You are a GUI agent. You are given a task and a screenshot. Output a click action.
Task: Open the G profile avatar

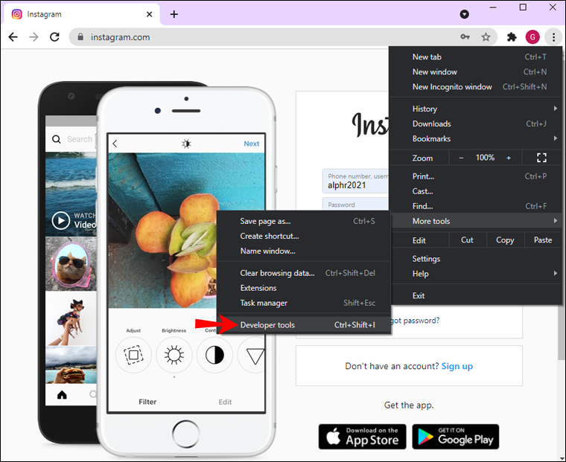click(532, 36)
